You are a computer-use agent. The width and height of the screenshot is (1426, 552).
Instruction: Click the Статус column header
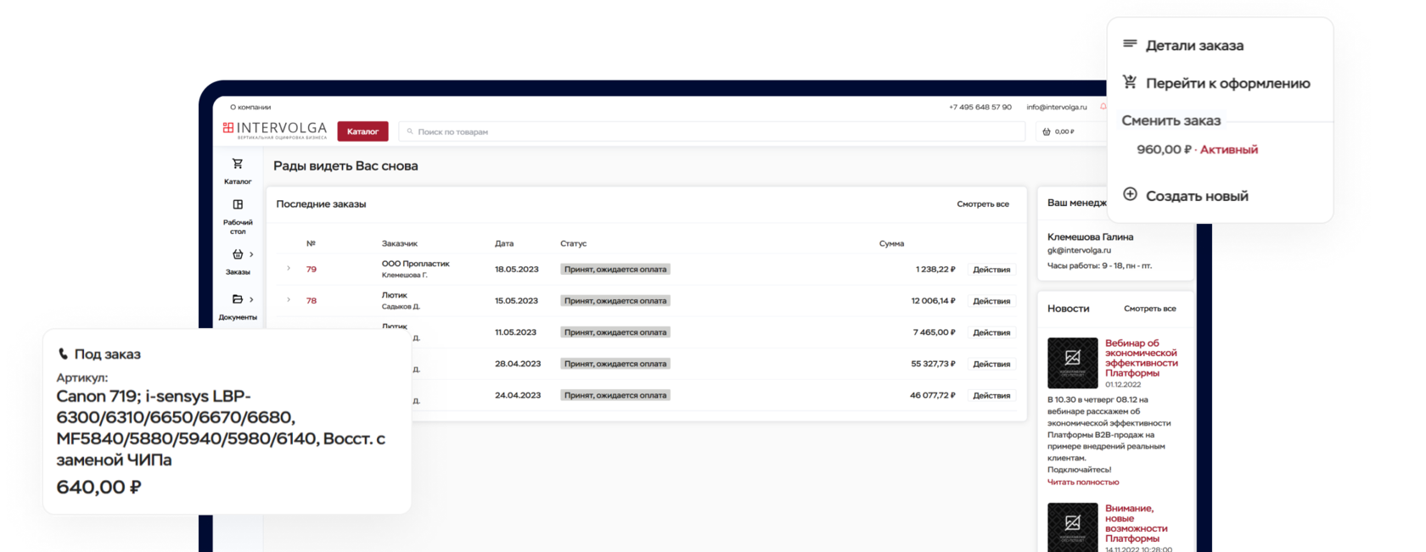tap(574, 243)
